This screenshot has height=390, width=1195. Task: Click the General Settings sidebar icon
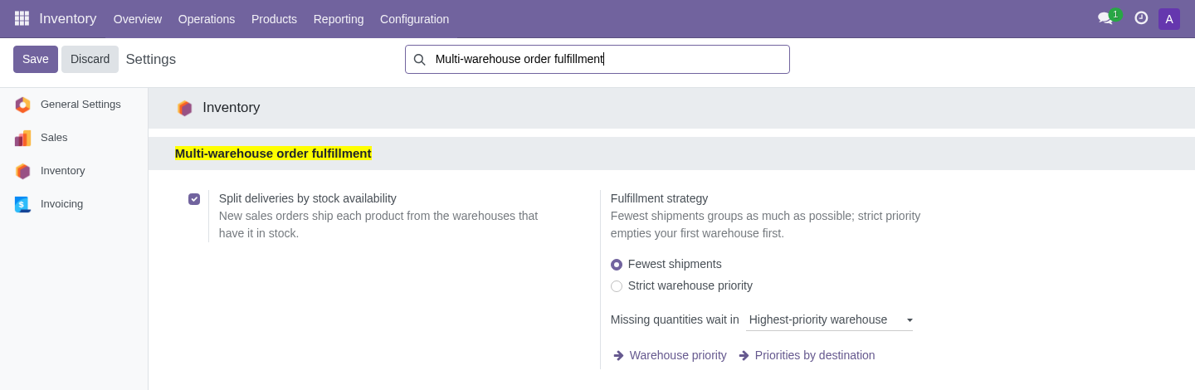click(22, 105)
